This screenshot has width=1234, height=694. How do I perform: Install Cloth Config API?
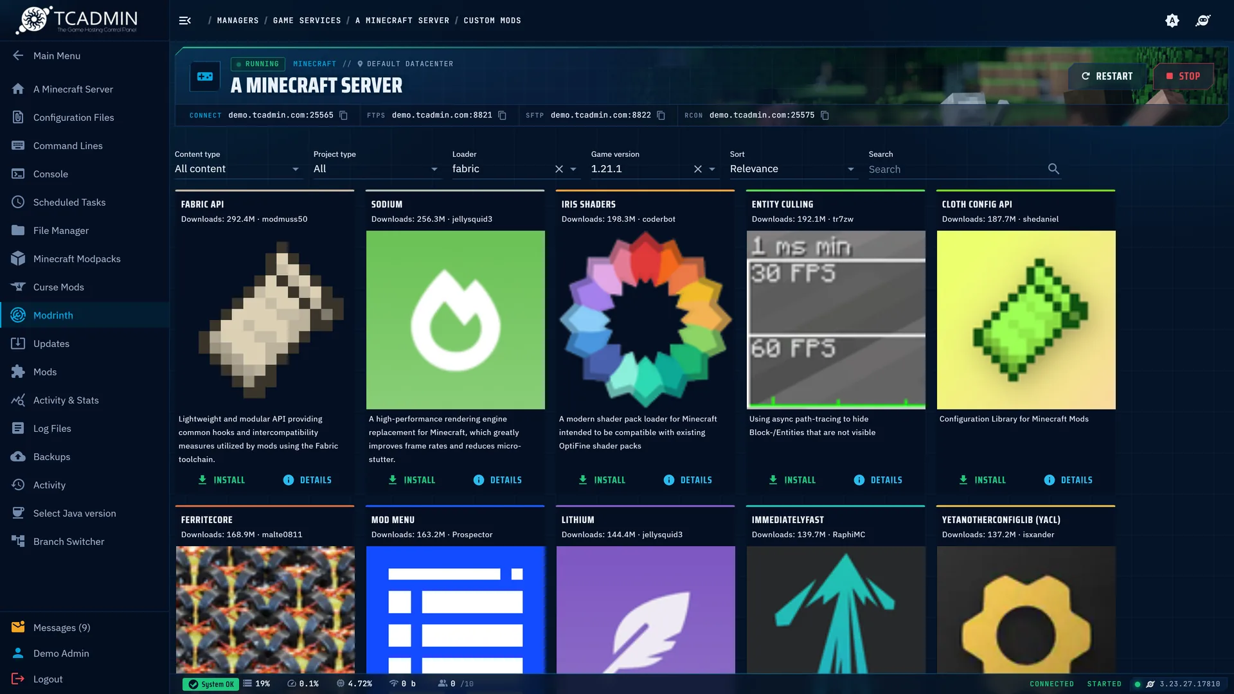983,480
